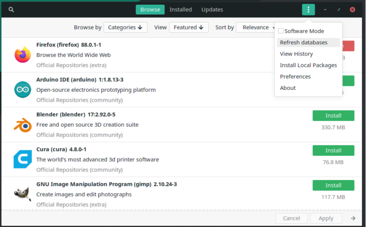The height and width of the screenshot is (227, 366).
Task: Click the Cancel button
Action: click(x=291, y=218)
